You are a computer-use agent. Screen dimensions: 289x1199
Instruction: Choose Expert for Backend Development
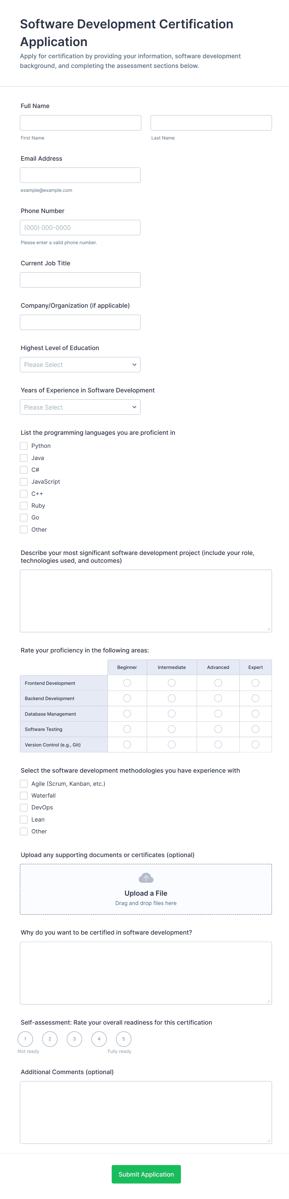point(255,698)
